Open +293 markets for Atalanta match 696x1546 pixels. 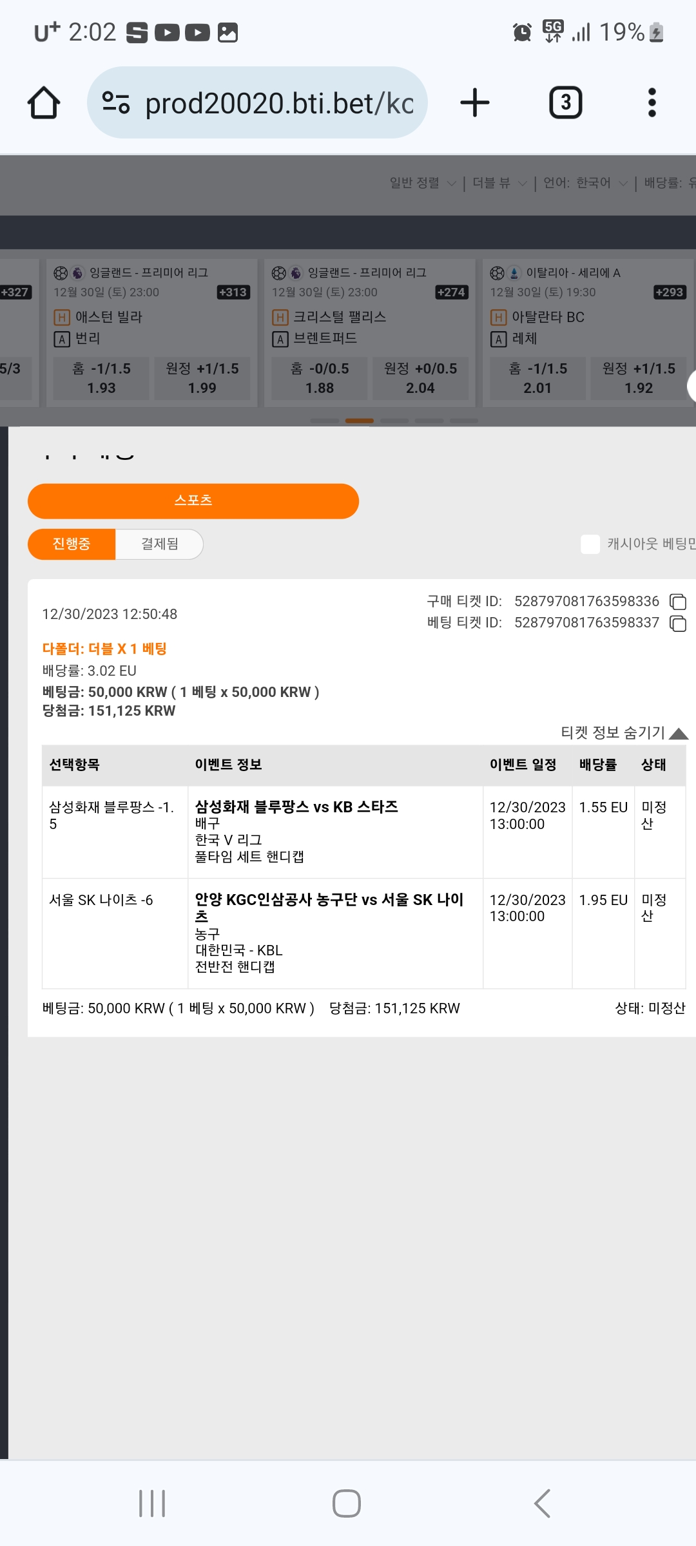pyautogui.click(x=670, y=292)
